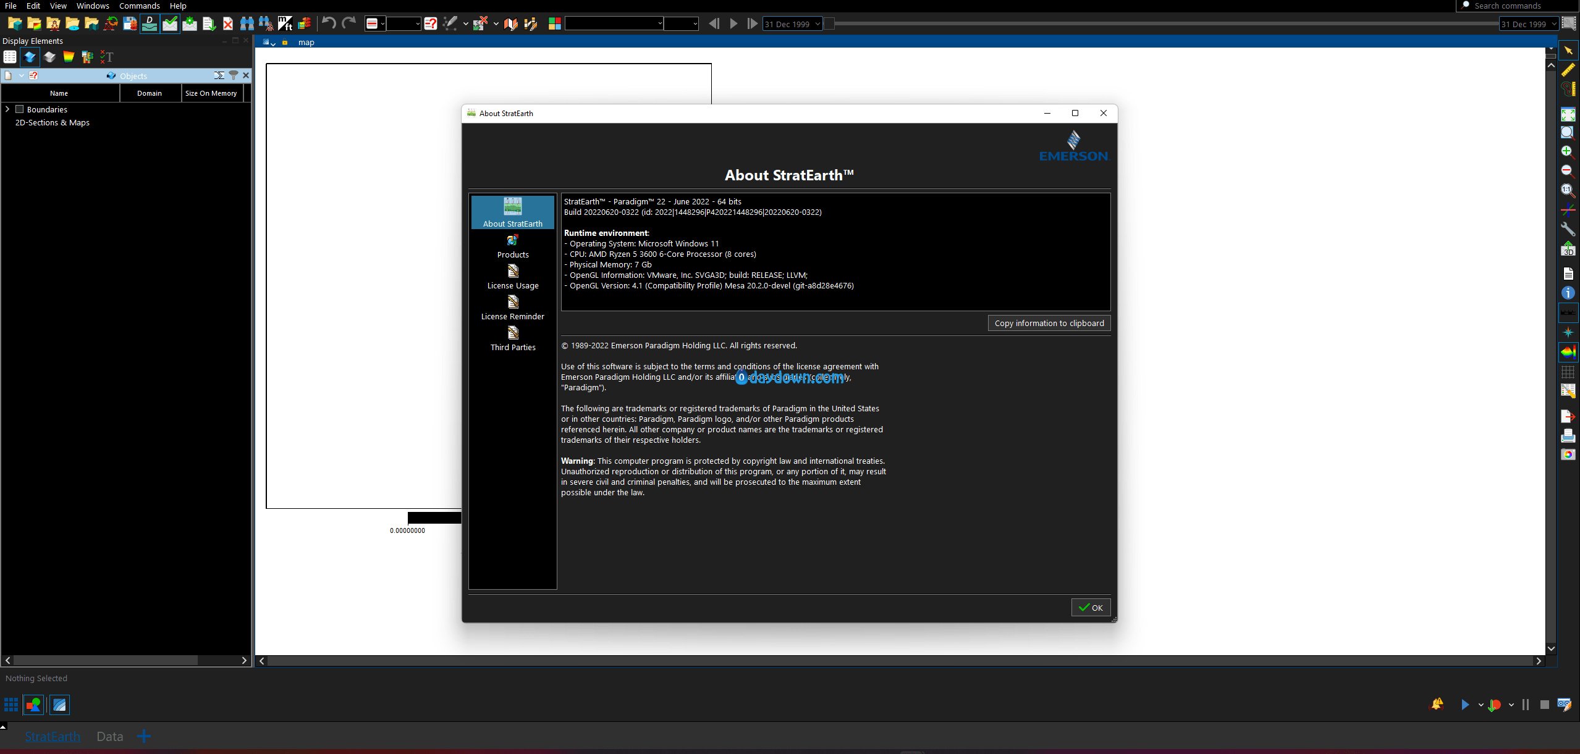
Task: Click the filter funnel icon in Objects panel
Action: pos(234,75)
